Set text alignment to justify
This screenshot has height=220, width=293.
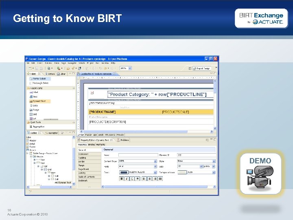(x=160, y=179)
